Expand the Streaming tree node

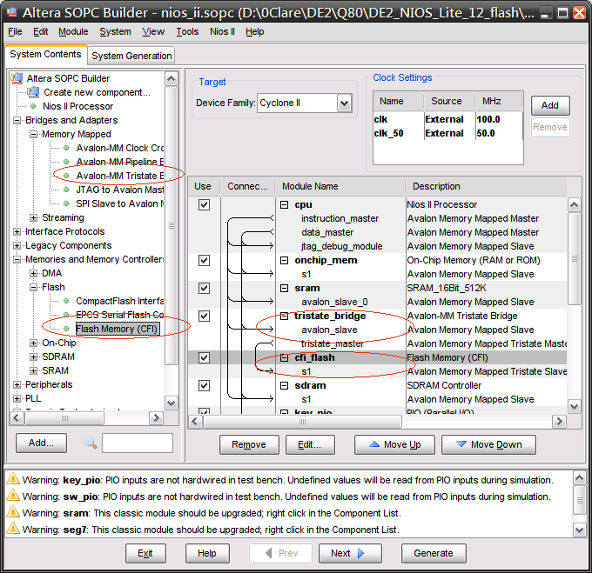34,217
